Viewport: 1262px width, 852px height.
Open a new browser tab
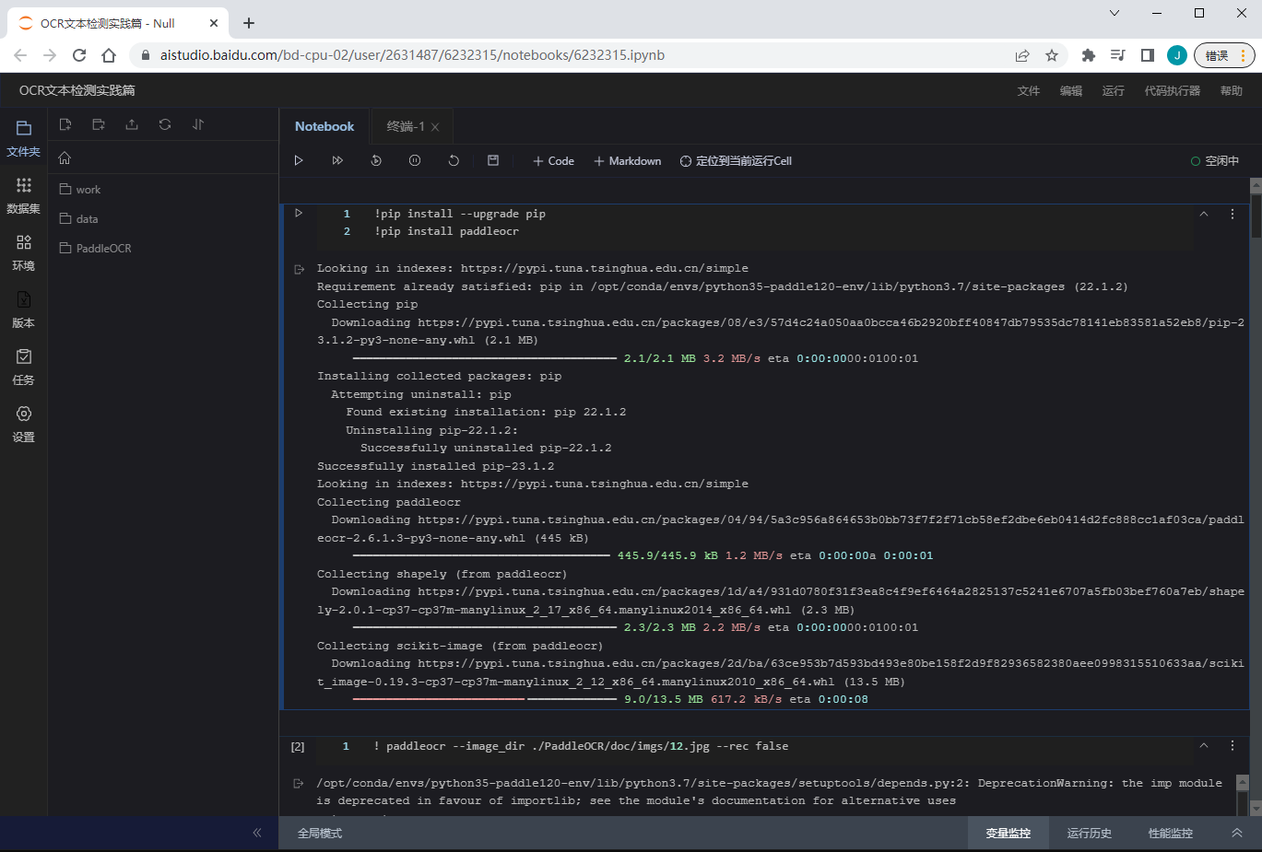click(x=249, y=23)
